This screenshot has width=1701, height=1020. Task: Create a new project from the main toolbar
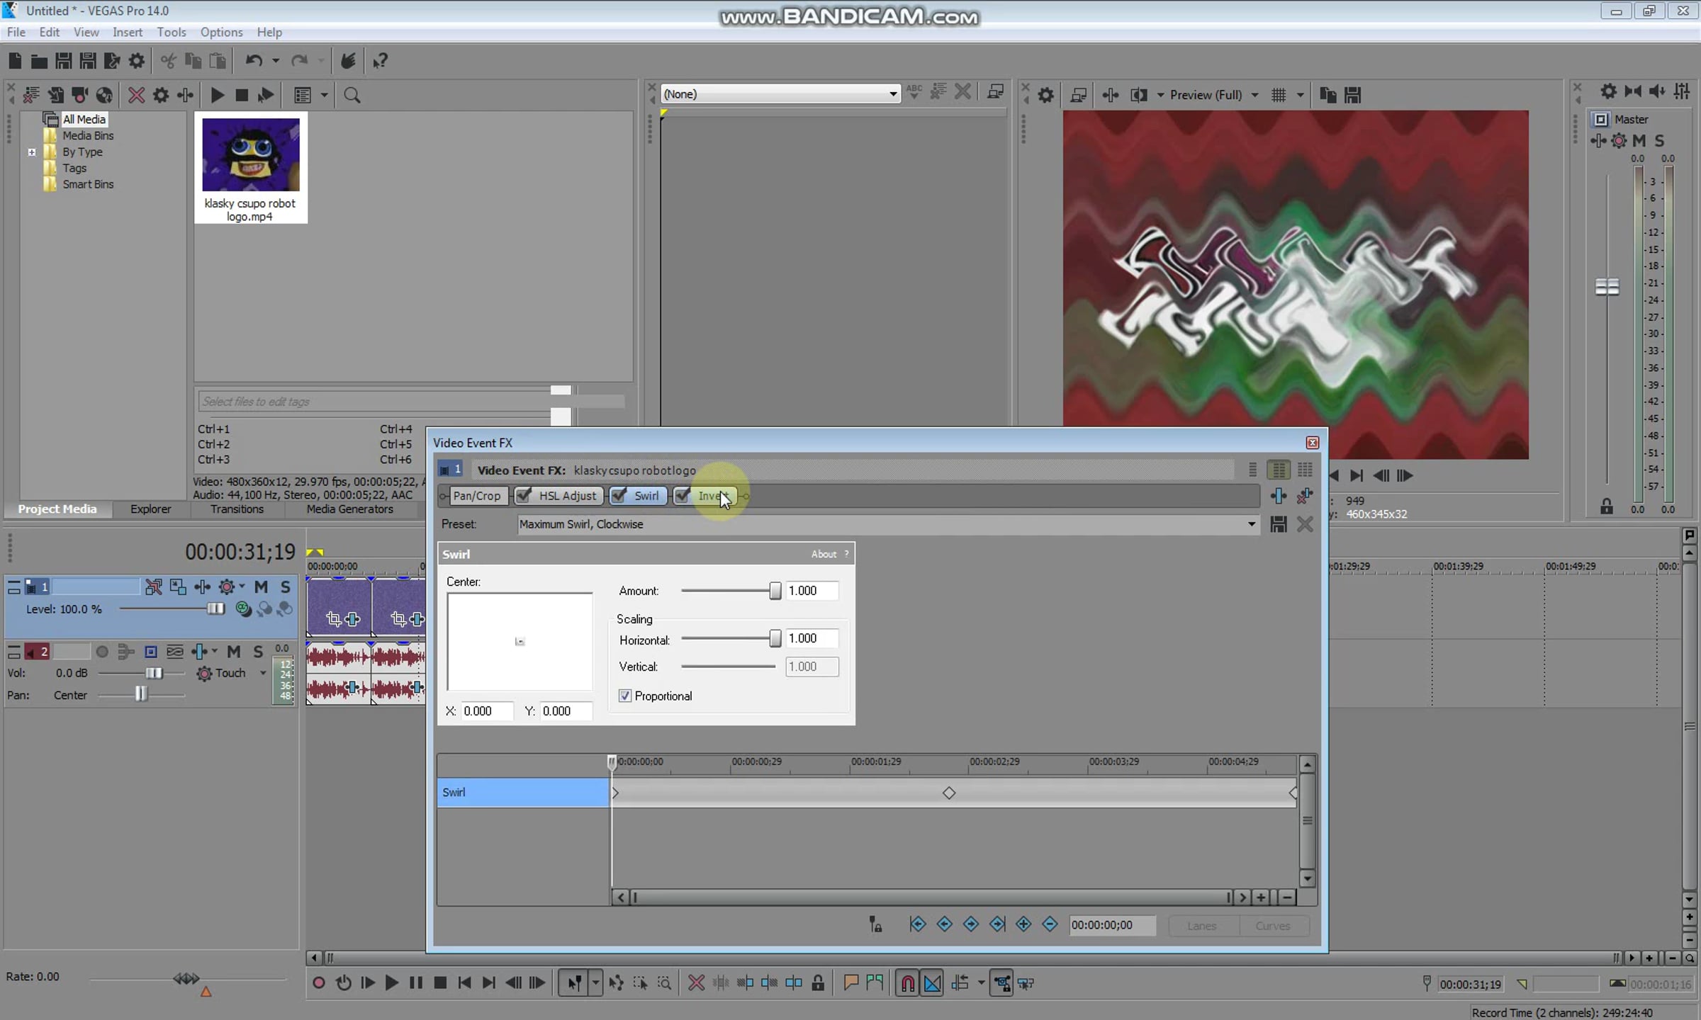coord(15,61)
